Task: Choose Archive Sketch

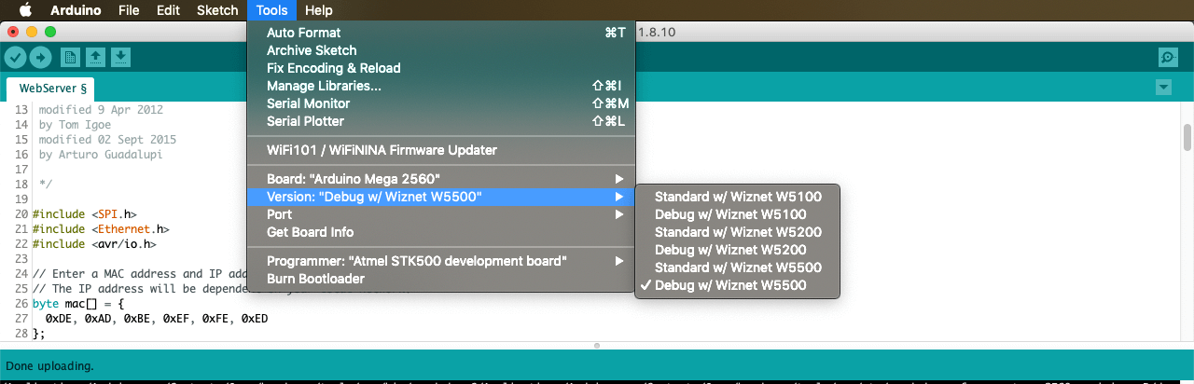Action: (441, 50)
